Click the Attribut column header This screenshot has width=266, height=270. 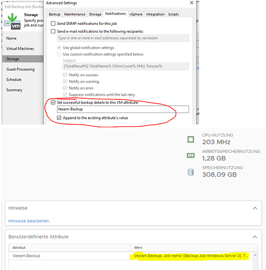click(x=70, y=248)
